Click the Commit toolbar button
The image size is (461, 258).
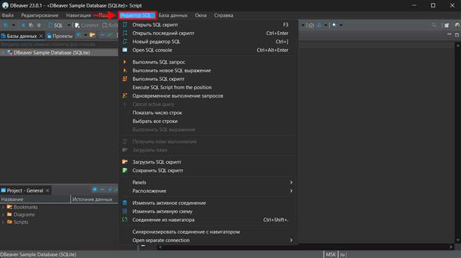(x=87, y=25)
